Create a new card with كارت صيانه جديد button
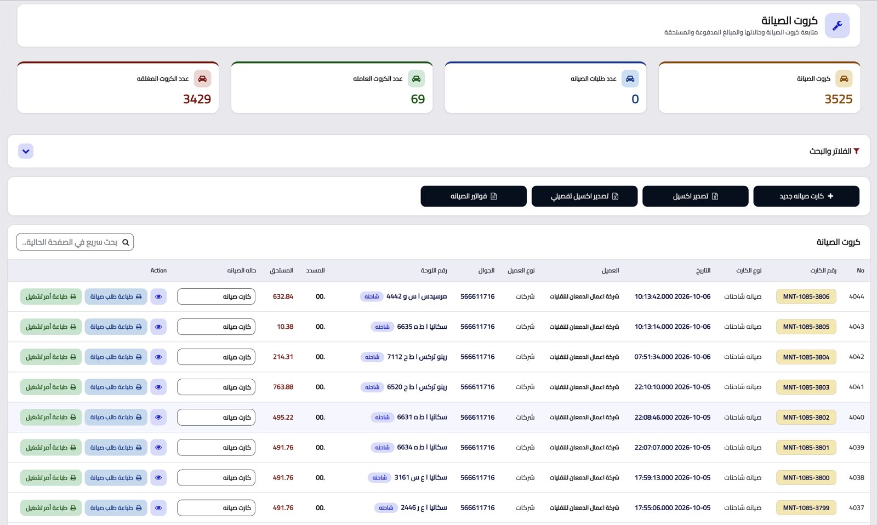Viewport: 877px width, 525px height. (x=806, y=196)
